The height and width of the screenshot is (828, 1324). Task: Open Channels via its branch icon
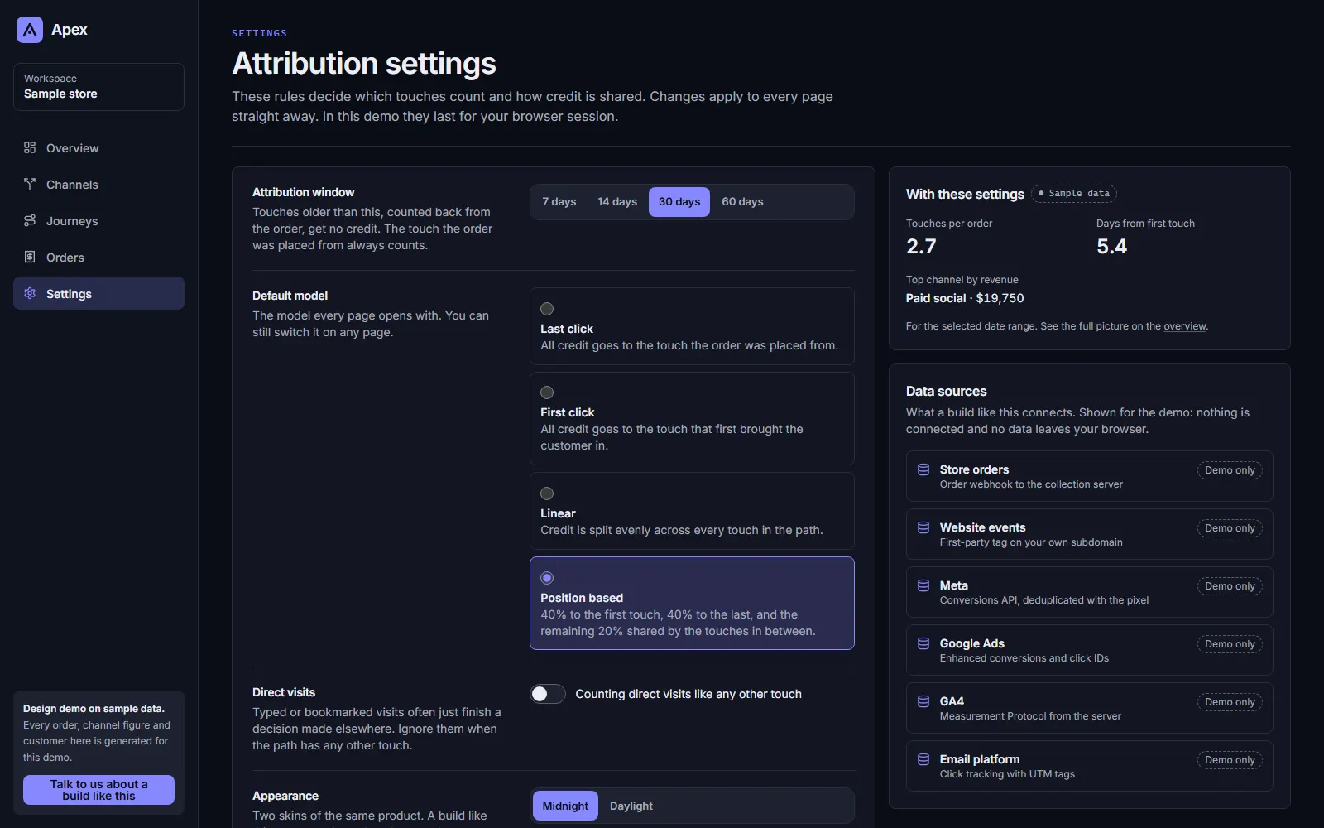[x=30, y=184]
